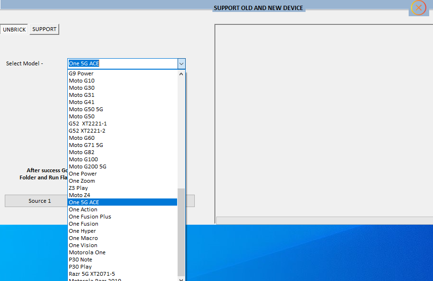Select Moto G82 in the dropdown
This screenshot has height=281, width=433.
pos(122,152)
